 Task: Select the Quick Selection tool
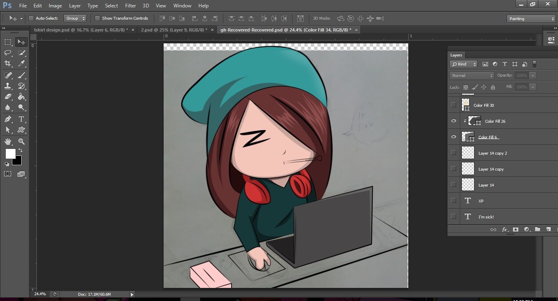coord(21,53)
